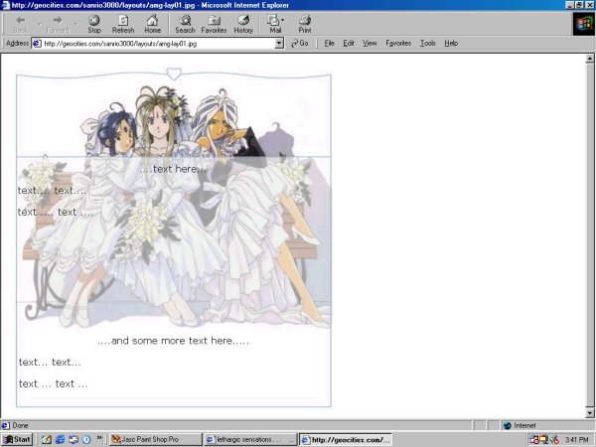Click the middle system tray icon
This screenshot has height=447, width=596.
click(543, 440)
